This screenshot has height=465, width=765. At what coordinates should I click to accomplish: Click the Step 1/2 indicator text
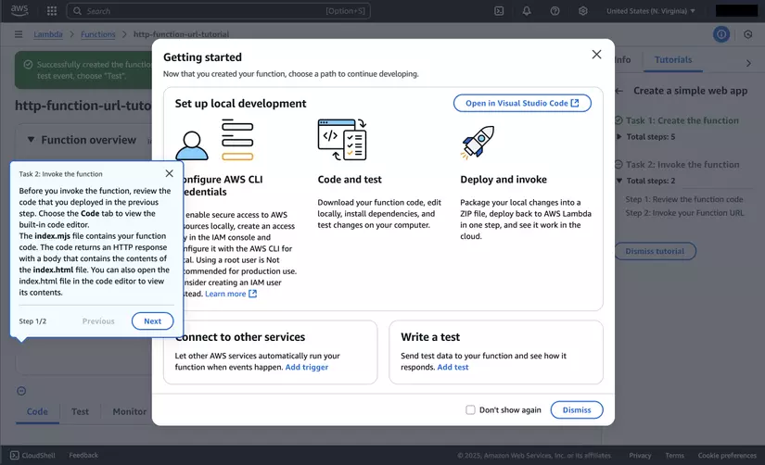(32, 321)
